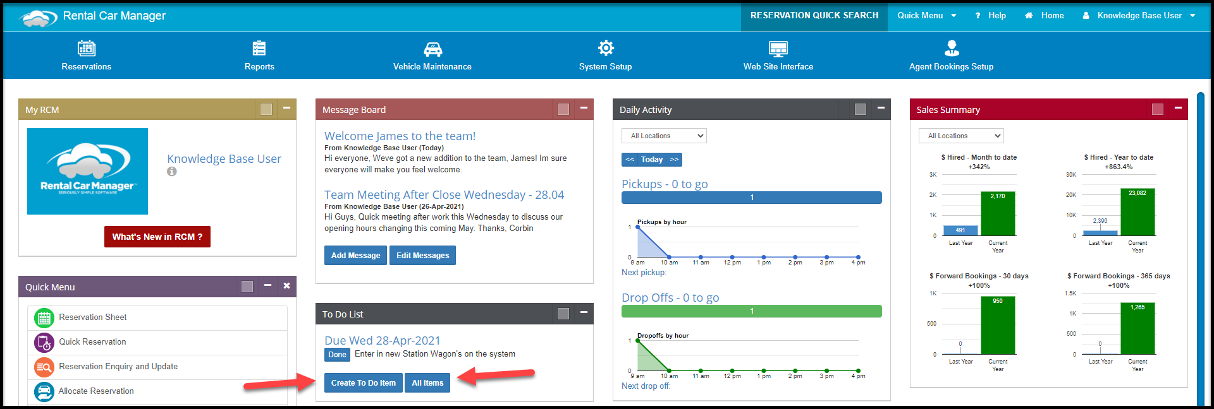The image size is (1214, 409).
Task: Click the green Drop Offs progress bar
Action: point(752,311)
